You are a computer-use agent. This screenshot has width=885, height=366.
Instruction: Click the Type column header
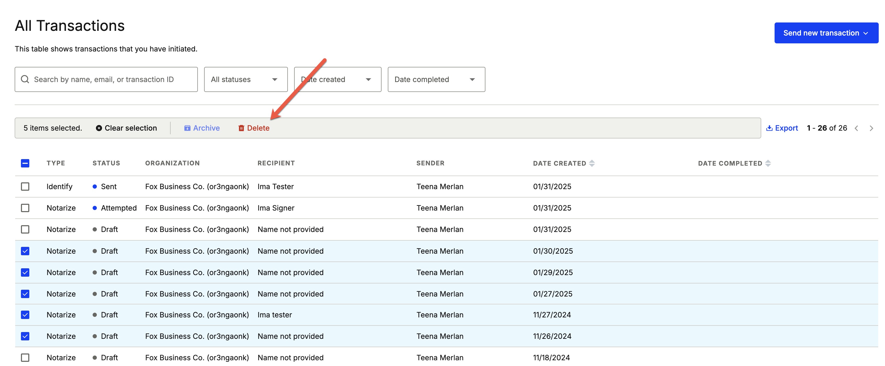[56, 163]
